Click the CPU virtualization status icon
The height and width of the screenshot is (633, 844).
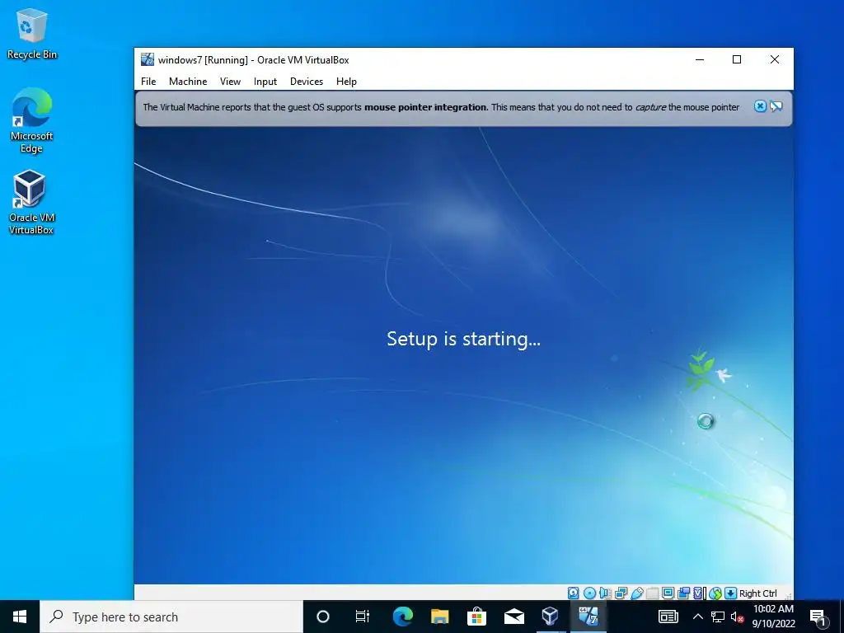tap(699, 593)
